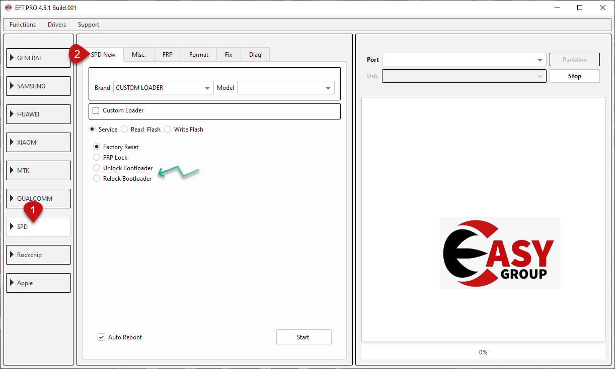This screenshot has width=615, height=369.
Task: Select the Write Flash radio button
Action: pyautogui.click(x=168, y=130)
